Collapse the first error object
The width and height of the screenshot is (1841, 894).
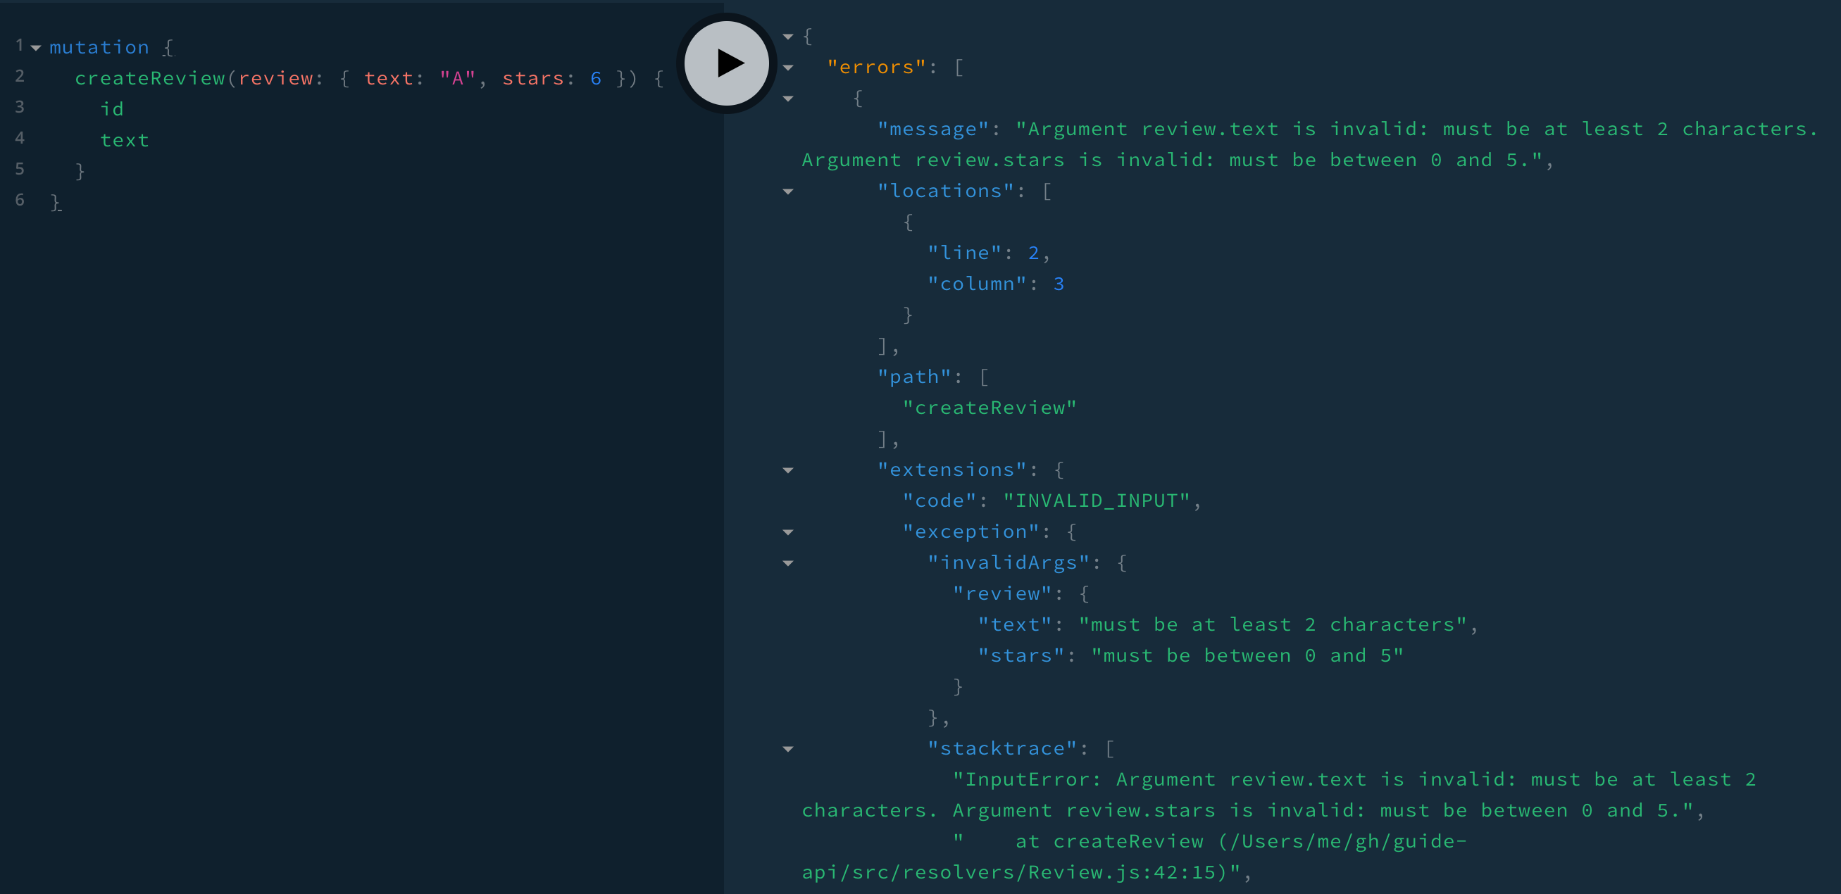coord(787,99)
